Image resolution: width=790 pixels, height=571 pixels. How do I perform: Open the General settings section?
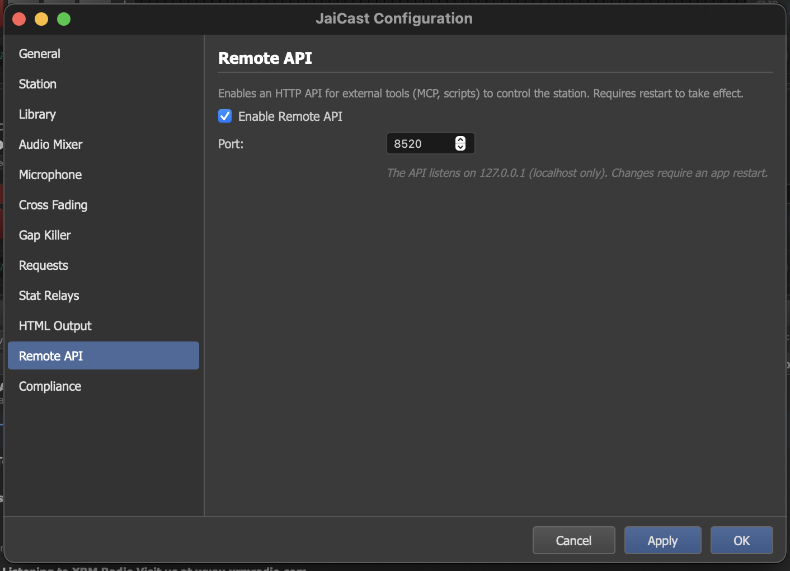click(104, 54)
